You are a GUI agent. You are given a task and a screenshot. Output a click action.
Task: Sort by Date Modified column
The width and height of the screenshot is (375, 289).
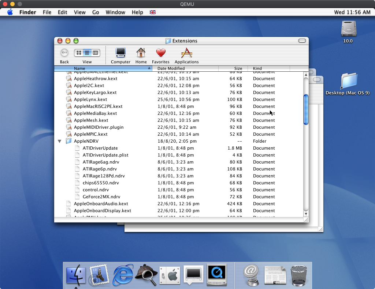(x=185, y=68)
